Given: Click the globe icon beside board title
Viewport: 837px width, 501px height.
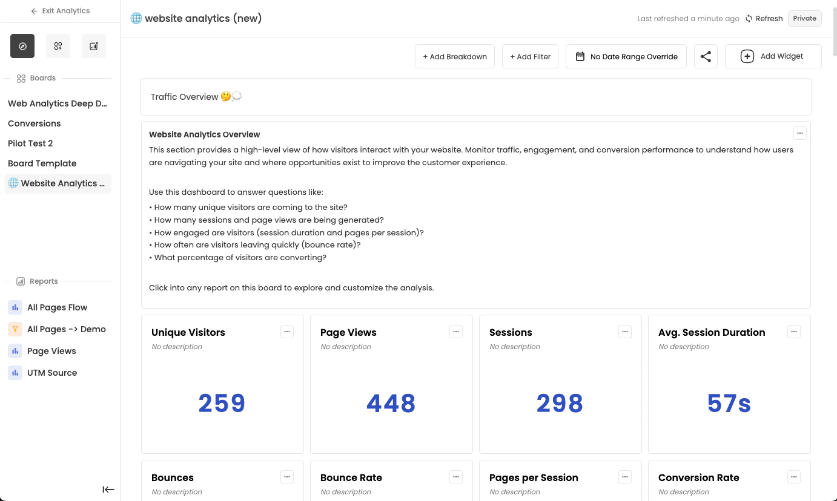Looking at the screenshot, I should pos(136,18).
